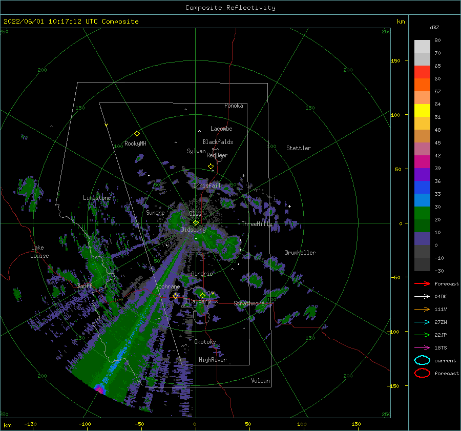The height and width of the screenshot is (431, 461).
Task: Click the asterisk marker above Limestone
Action: (97, 193)
